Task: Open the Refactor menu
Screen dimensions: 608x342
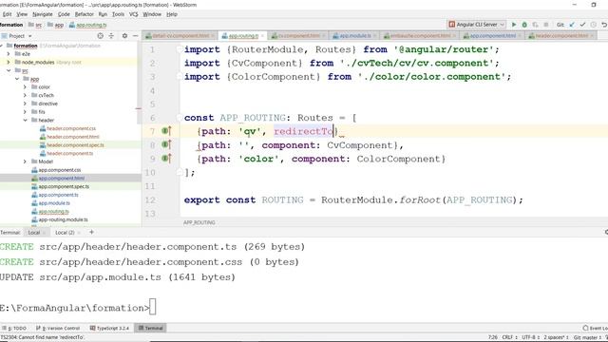Action: 85,14
